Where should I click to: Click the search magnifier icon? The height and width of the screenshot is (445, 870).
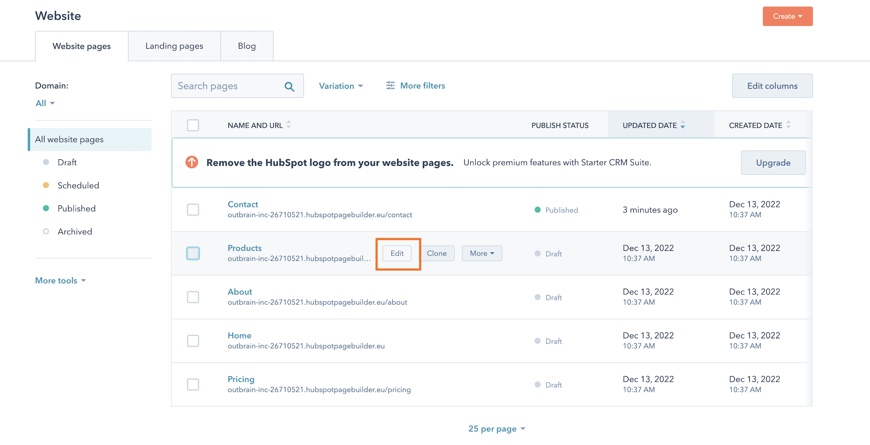[x=289, y=87]
